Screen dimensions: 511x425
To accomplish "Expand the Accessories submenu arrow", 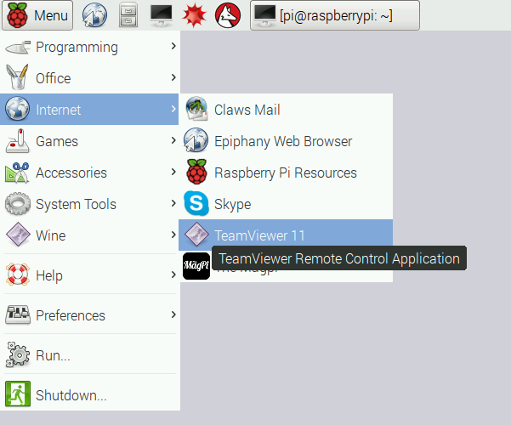I will [x=173, y=172].
